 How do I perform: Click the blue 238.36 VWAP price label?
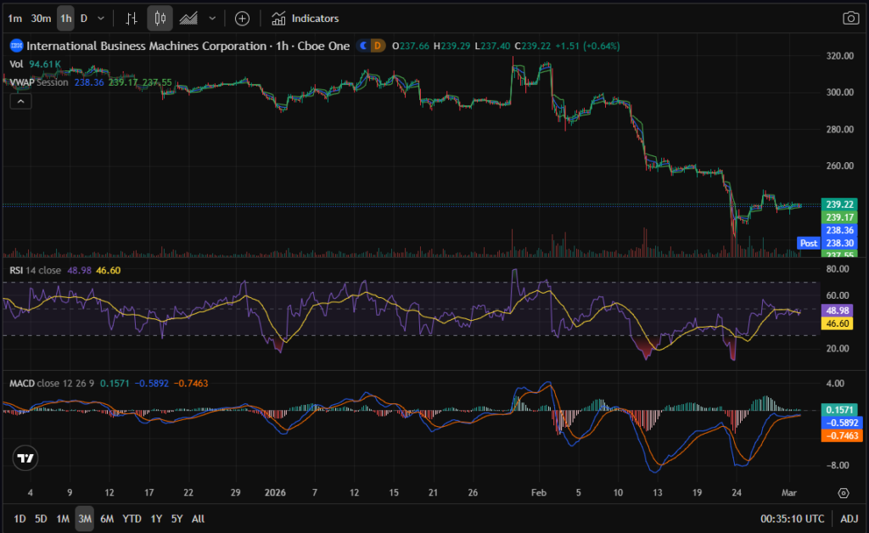point(838,229)
